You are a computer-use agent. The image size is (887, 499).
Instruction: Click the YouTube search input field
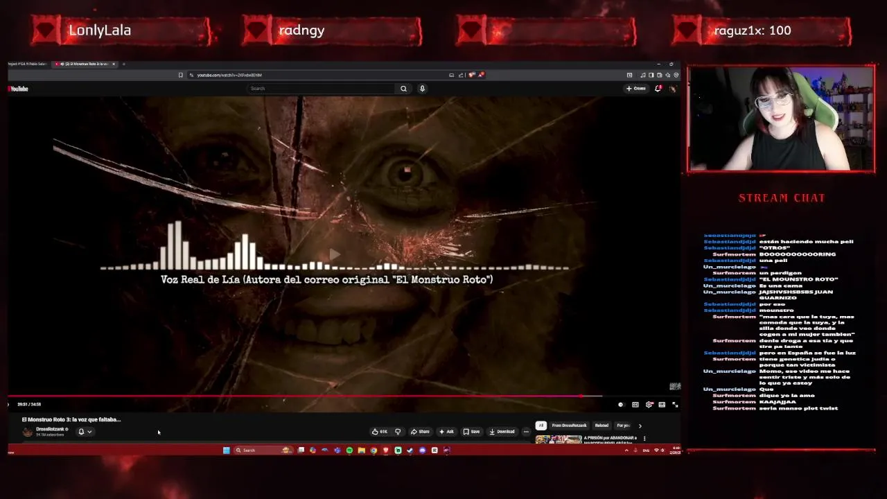tap(322, 89)
